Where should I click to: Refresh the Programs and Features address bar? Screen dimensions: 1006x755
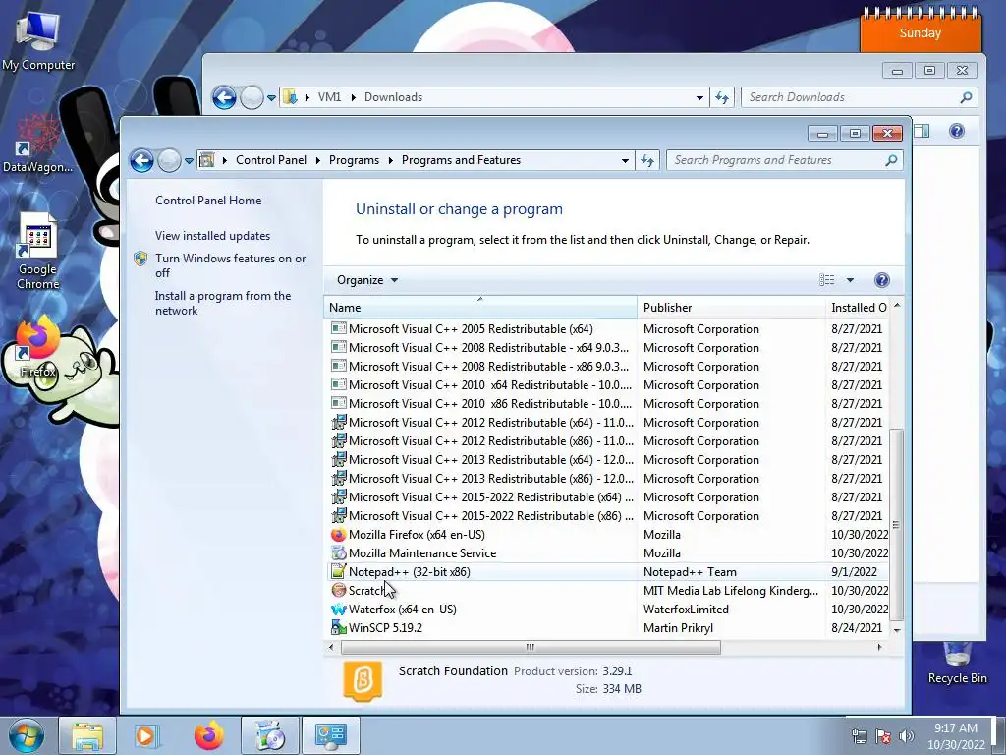tap(647, 160)
